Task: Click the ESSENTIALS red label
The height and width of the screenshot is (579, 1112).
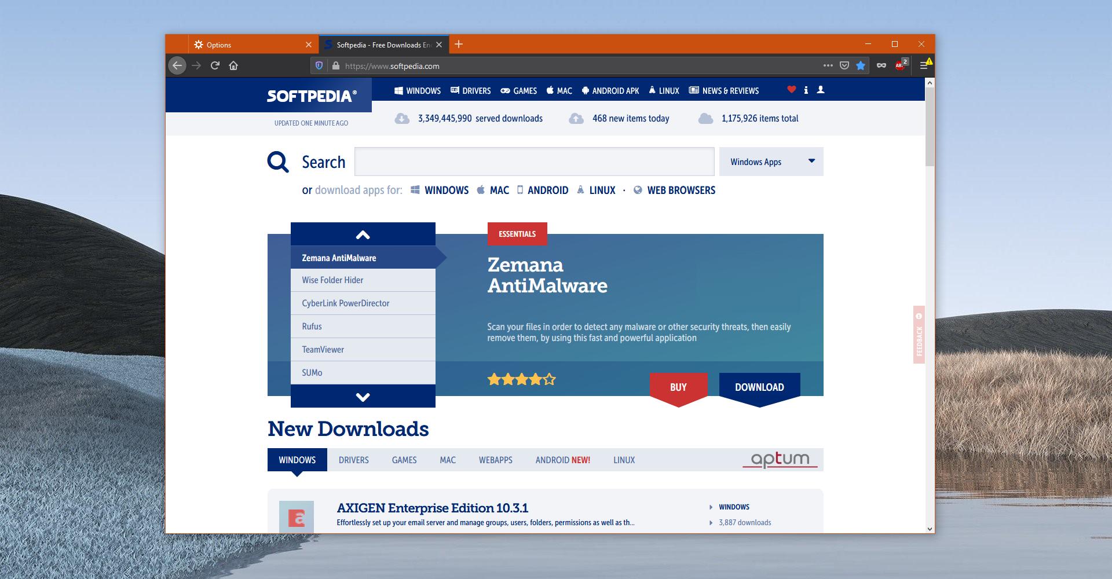Action: tap(517, 234)
